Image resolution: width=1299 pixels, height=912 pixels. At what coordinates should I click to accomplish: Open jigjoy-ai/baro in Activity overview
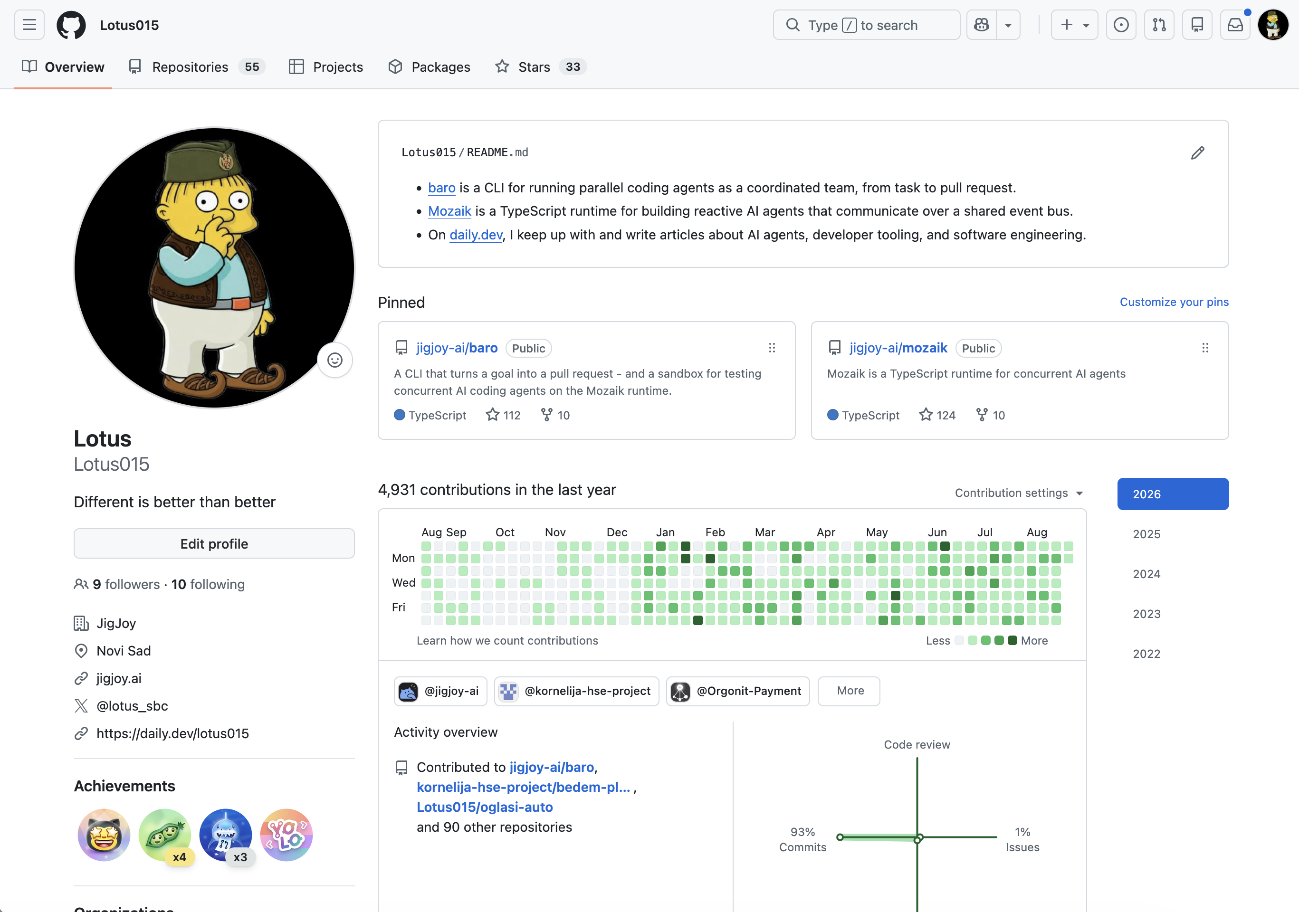click(552, 767)
